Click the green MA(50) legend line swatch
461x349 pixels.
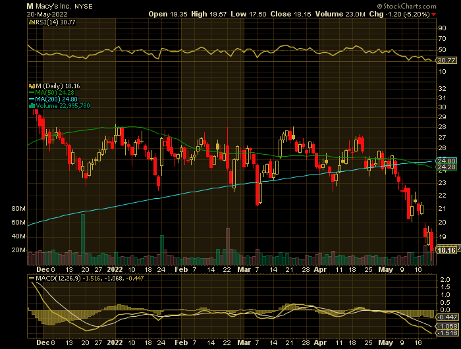pyautogui.click(x=32, y=93)
